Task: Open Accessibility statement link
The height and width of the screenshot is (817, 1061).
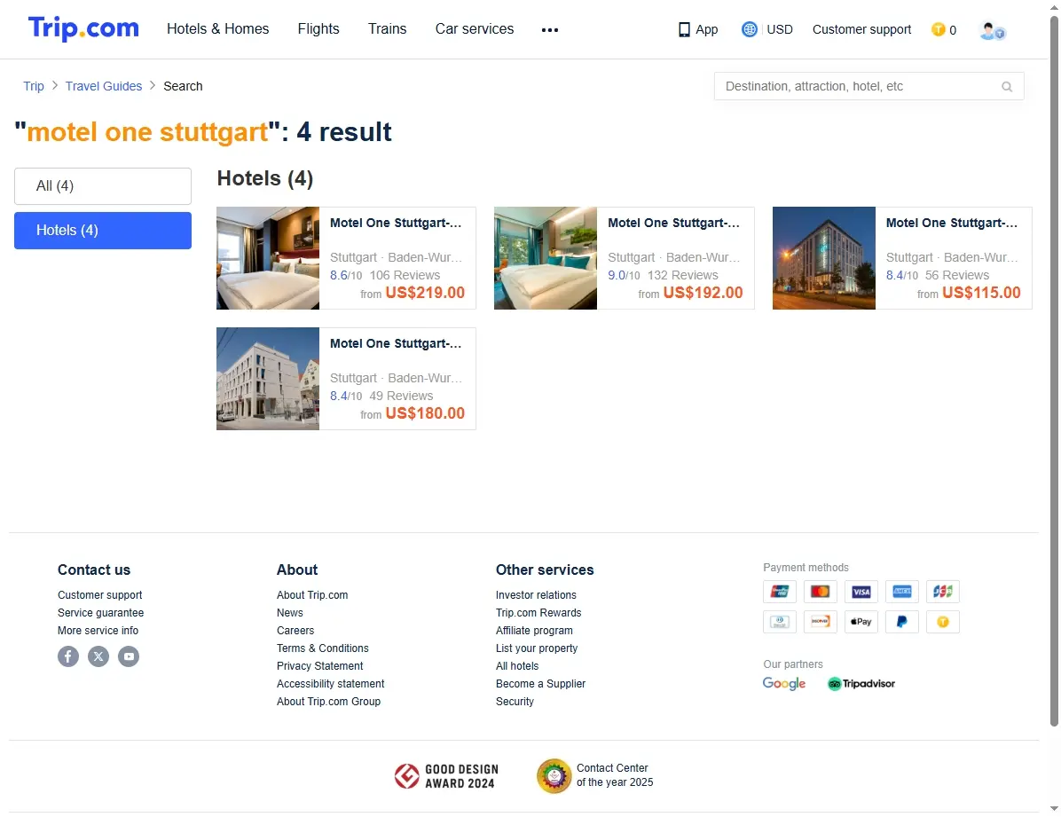Action: (331, 684)
